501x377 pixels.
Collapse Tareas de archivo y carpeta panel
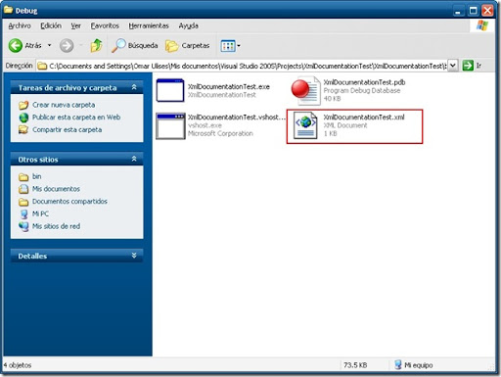[x=134, y=87]
